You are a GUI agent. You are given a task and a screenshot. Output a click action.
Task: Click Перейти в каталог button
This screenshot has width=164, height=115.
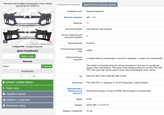click(27, 94)
